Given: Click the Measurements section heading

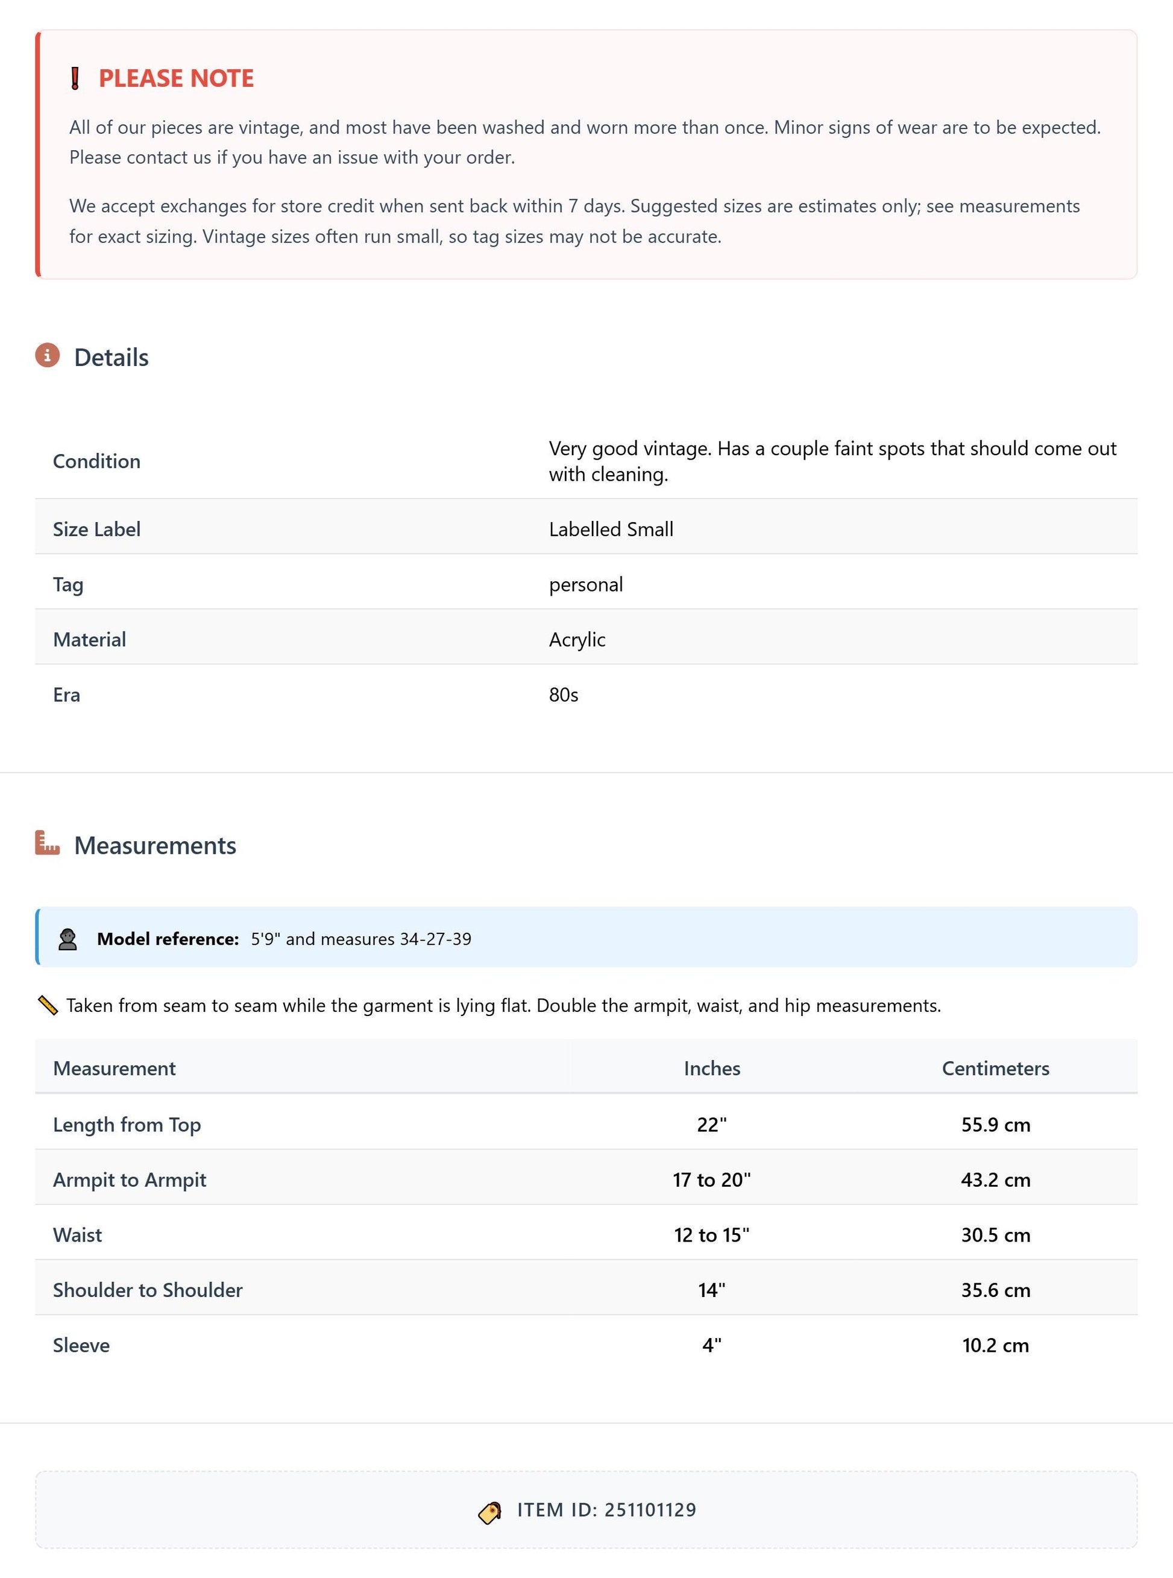Looking at the screenshot, I should point(155,845).
